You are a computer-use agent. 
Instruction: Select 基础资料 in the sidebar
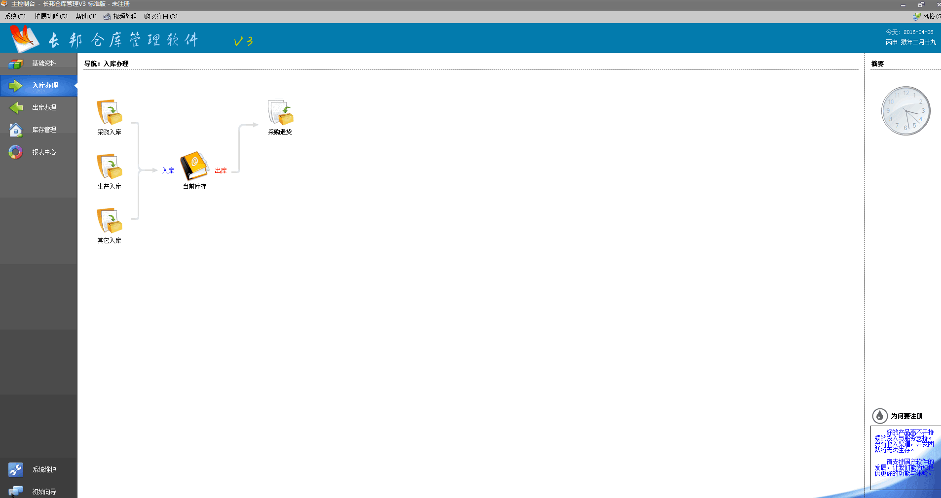[x=38, y=64]
